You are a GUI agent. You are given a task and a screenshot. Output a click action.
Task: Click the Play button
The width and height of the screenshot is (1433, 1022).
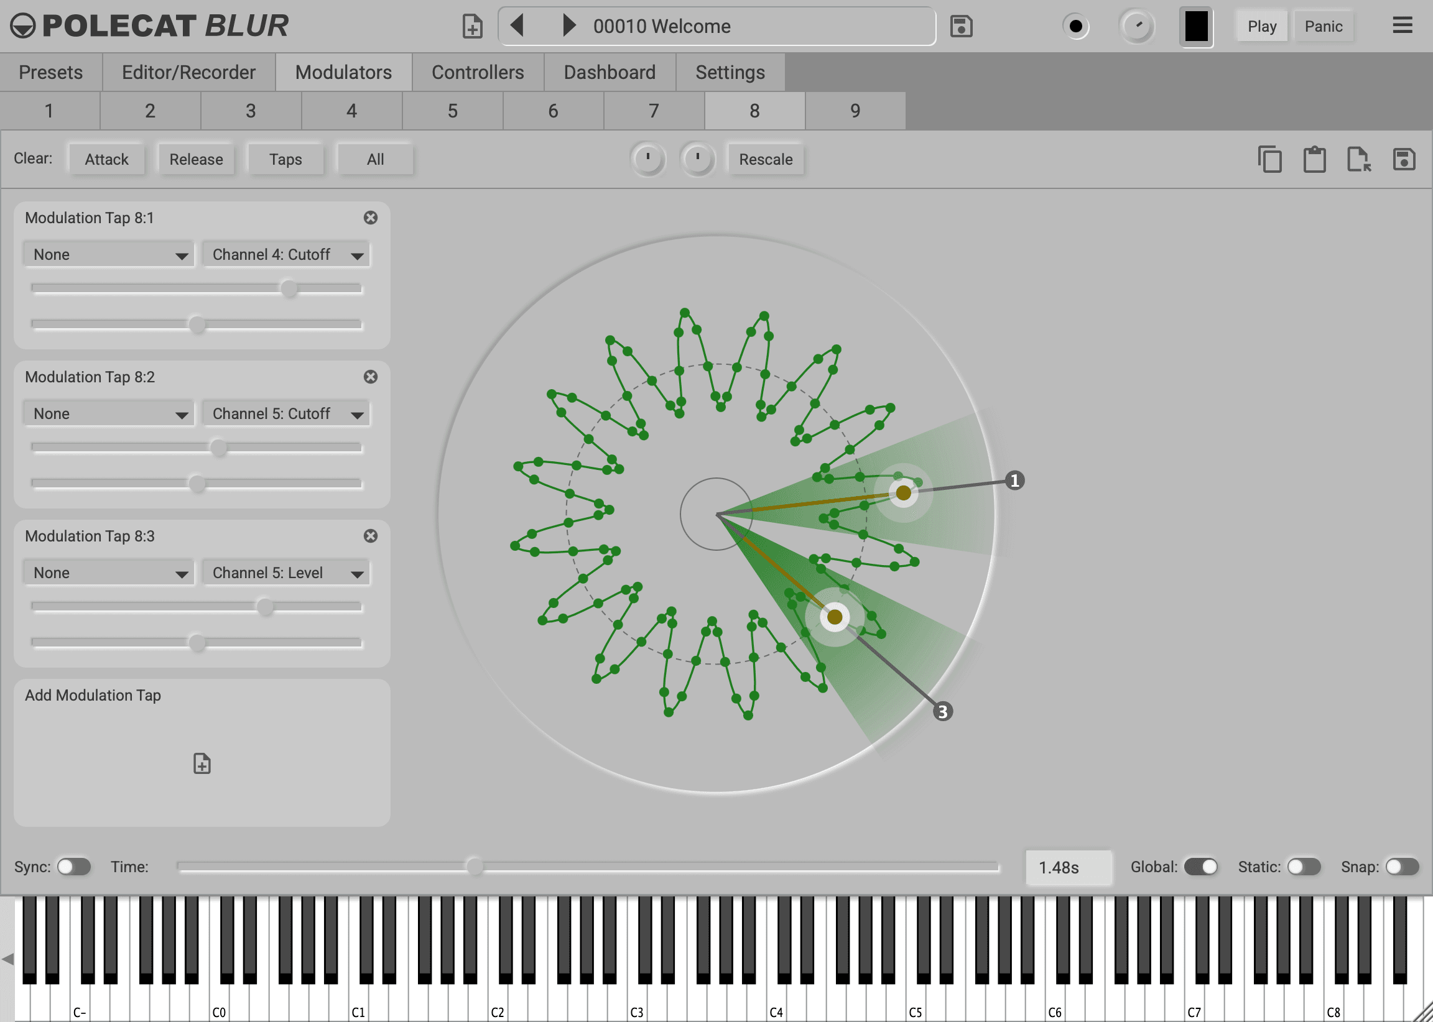(1262, 27)
